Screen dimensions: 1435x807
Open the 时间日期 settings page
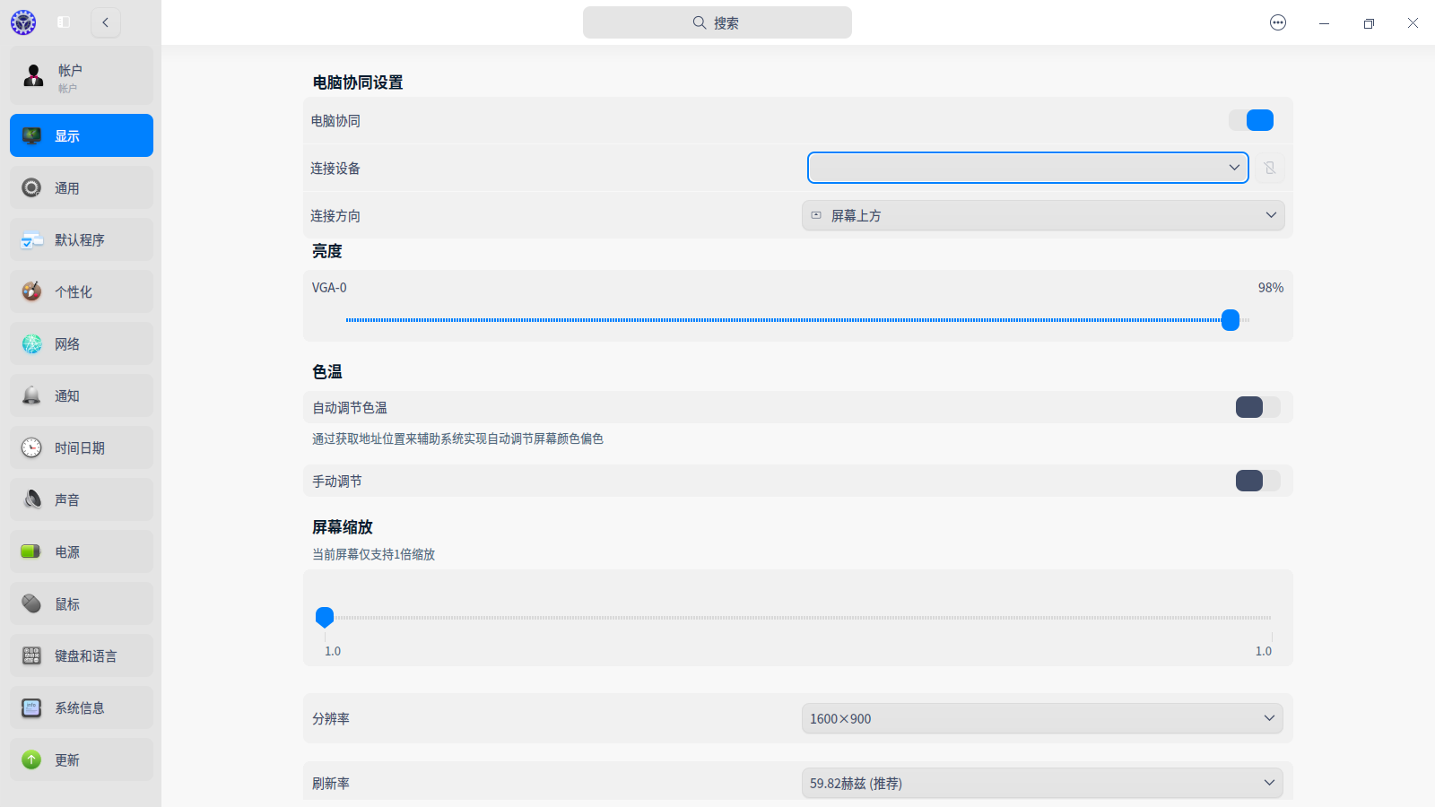click(82, 447)
